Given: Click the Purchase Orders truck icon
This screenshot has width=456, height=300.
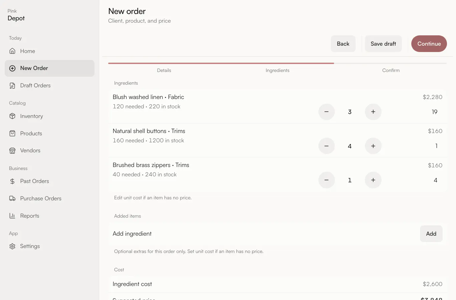Looking at the screenshot, I should pyautogui.click(x=12, y=198).
